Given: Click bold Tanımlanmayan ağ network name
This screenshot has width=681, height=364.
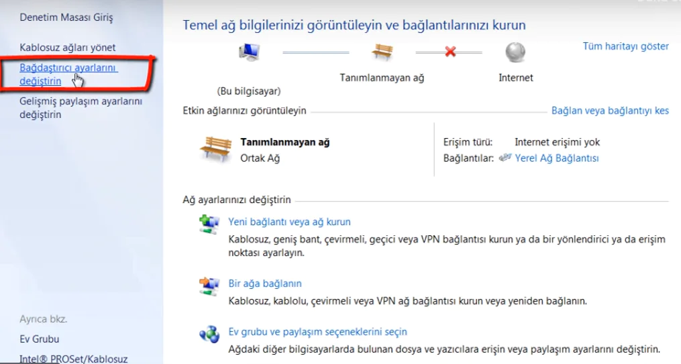Looking at the screenshot, I should [x=285, y=142].
